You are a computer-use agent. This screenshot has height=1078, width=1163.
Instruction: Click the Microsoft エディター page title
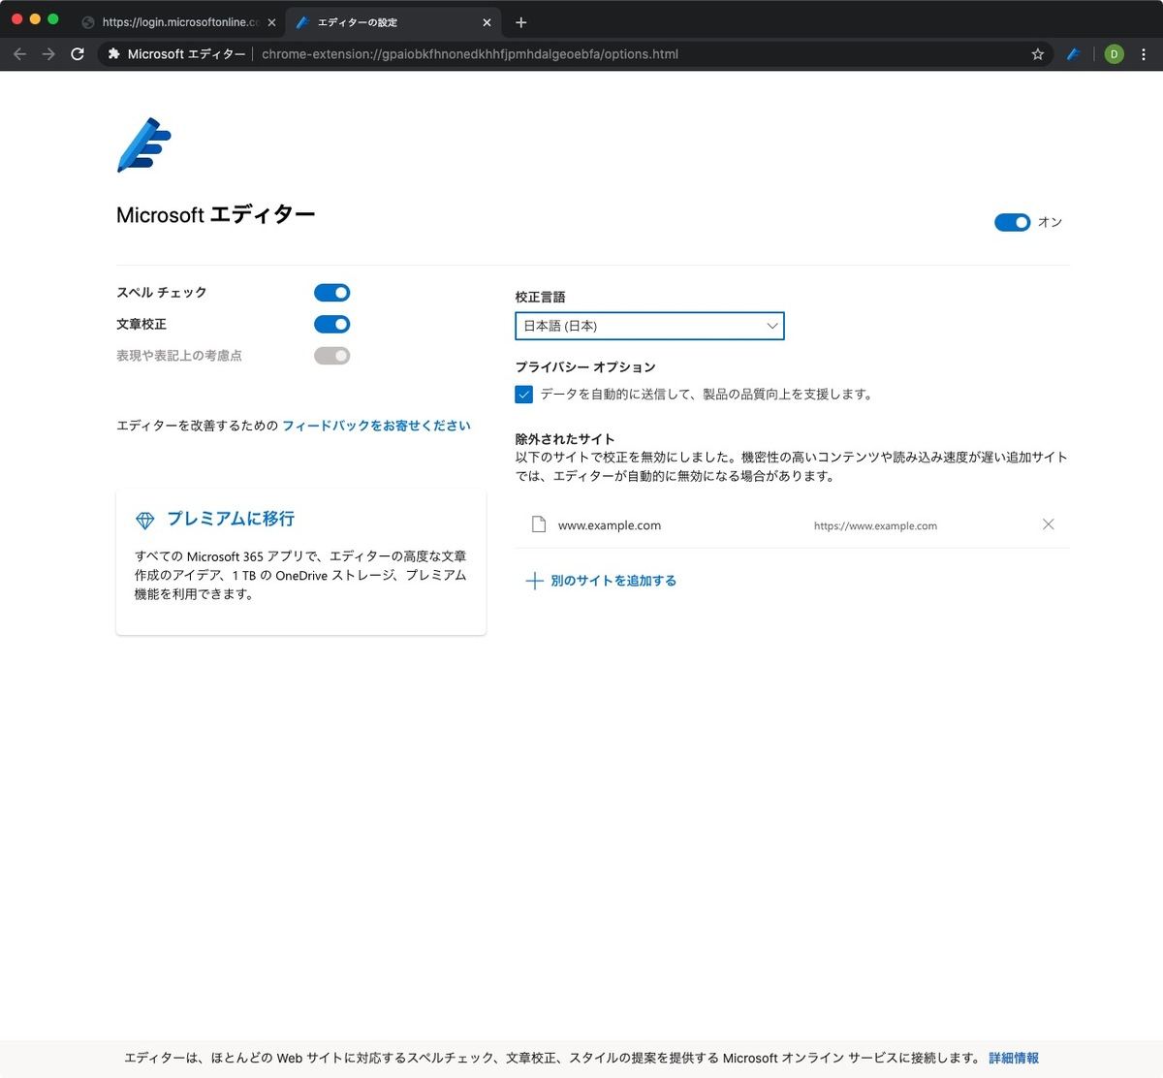click(216, 215)
